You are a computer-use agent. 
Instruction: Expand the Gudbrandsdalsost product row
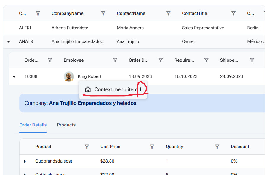pyautogui.click(x=25, y=161)
